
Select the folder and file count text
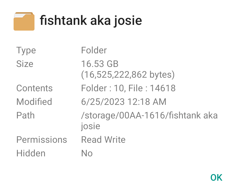(128, 88)
